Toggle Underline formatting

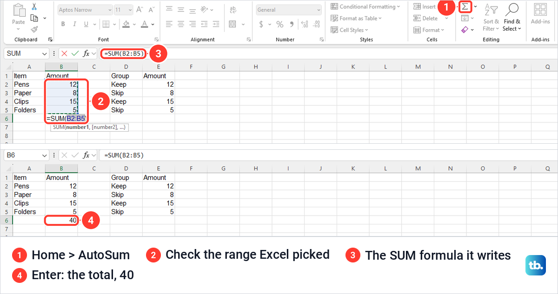pyautogui.click(x=86, y=24)
